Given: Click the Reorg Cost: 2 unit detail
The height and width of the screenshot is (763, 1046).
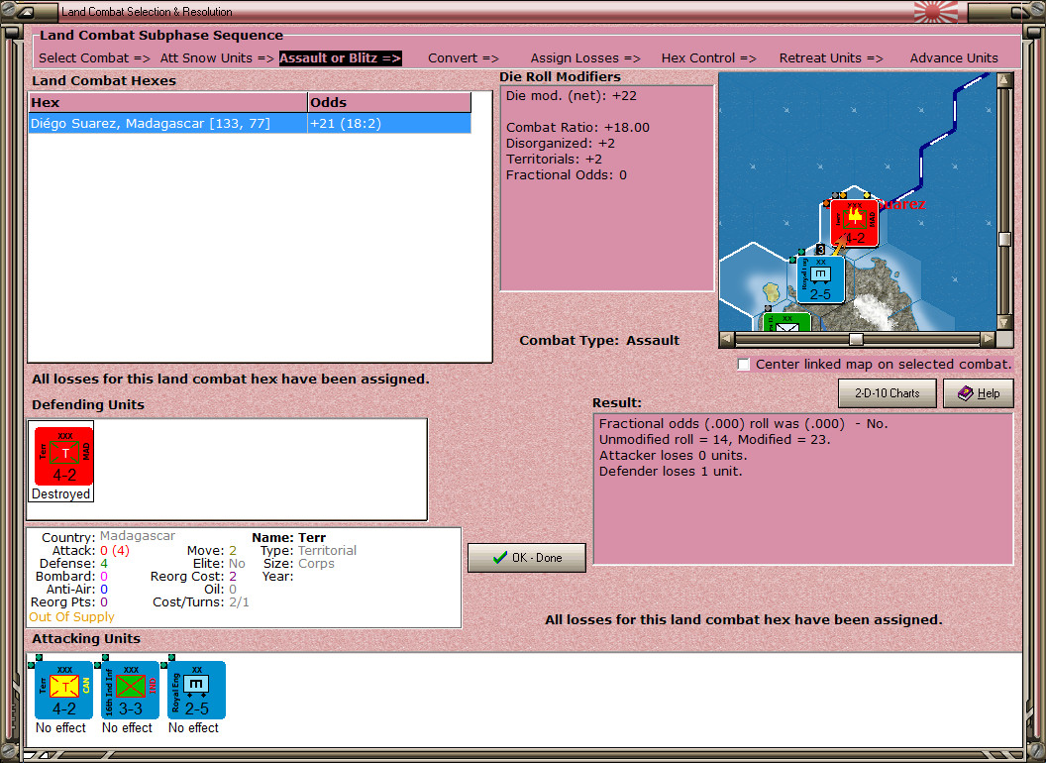Looking at the screenshot, I should [x=193, y=576].
